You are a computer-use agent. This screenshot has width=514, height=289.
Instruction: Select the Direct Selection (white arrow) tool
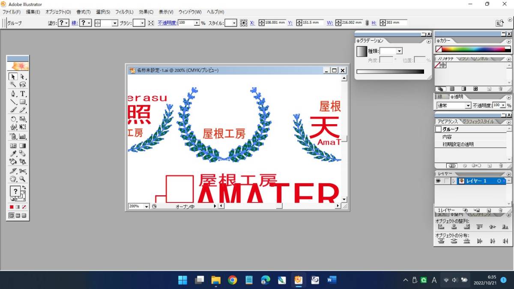point(23,76)
